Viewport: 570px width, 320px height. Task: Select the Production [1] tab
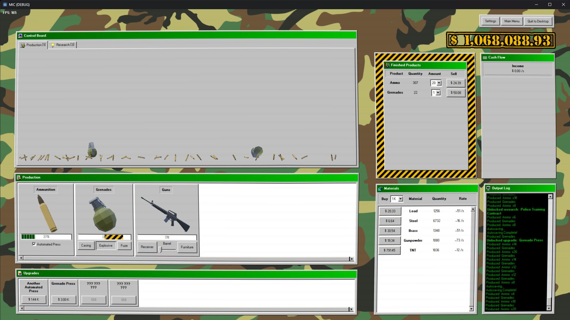point(33,45)
